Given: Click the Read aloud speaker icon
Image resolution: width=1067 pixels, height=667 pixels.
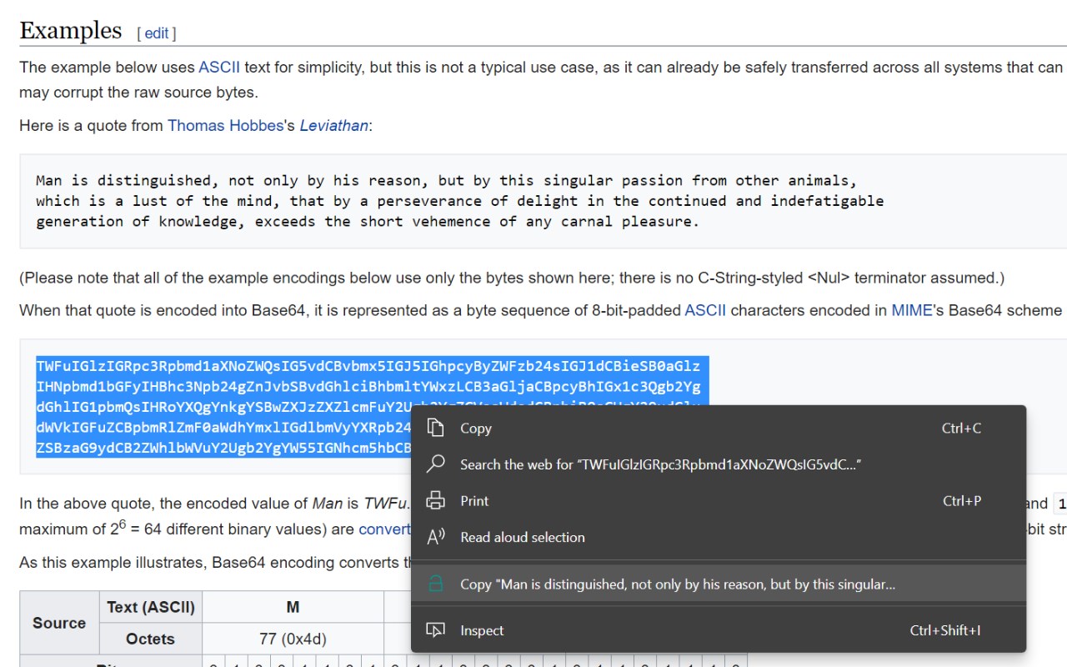Looking at the screenshot, I should tap(435, 537).
